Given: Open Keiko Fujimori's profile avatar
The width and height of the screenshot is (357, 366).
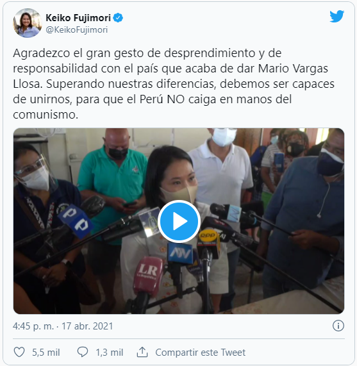Looking at the screenshot, I should 28,23.
